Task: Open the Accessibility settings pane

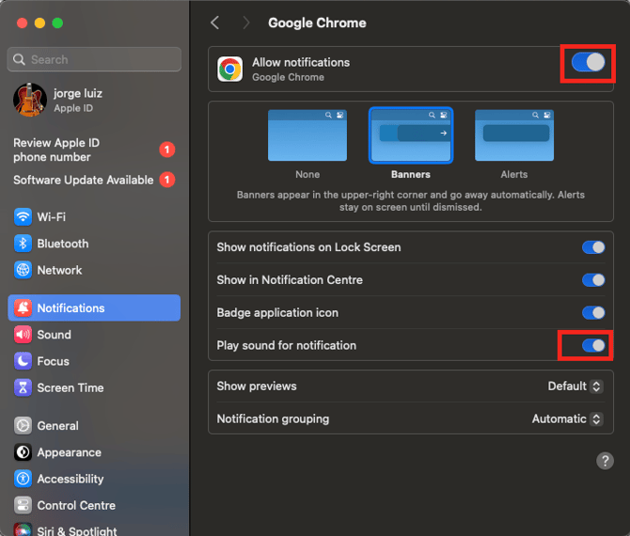Action: 94,479
